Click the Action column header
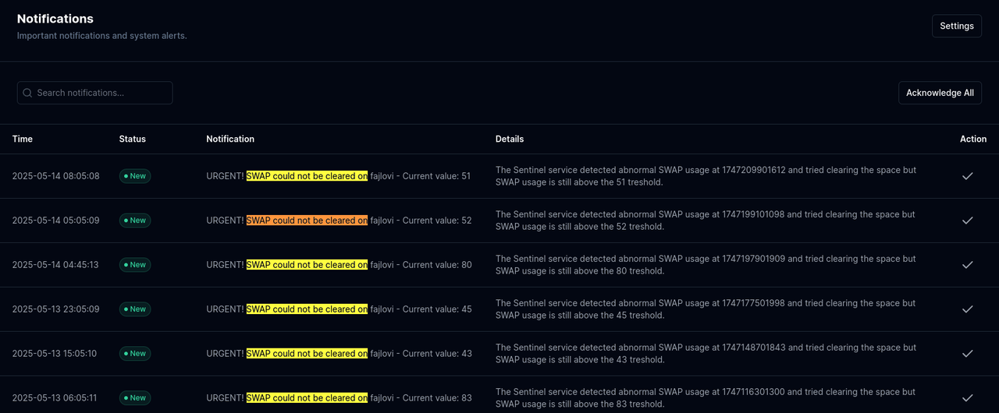 973,139
